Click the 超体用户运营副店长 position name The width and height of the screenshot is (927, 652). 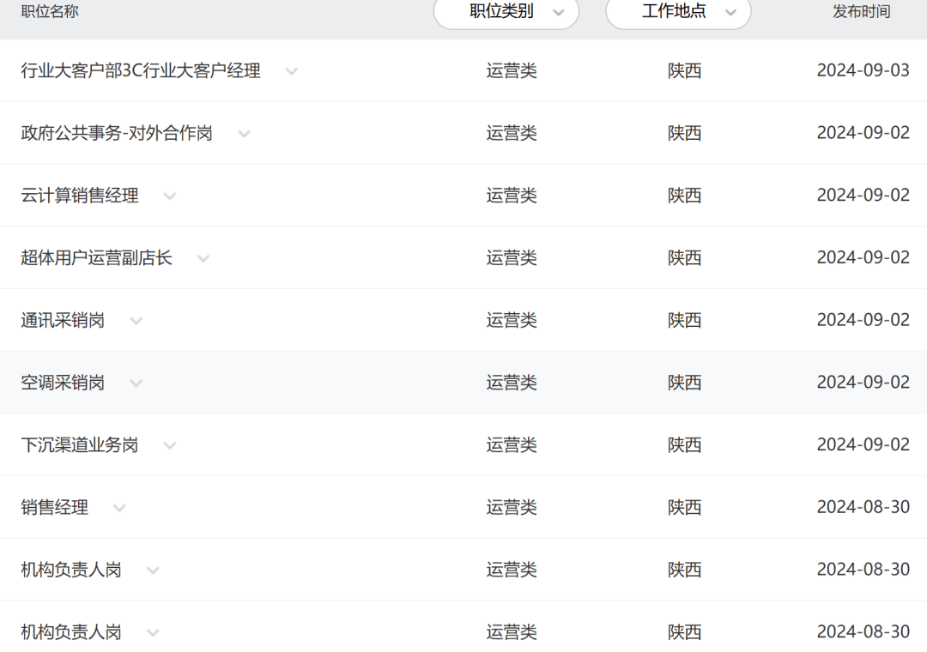[x=96, y=258]
